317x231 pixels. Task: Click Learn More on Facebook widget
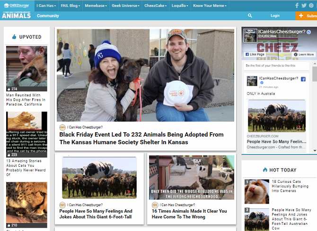click(304, 54)
